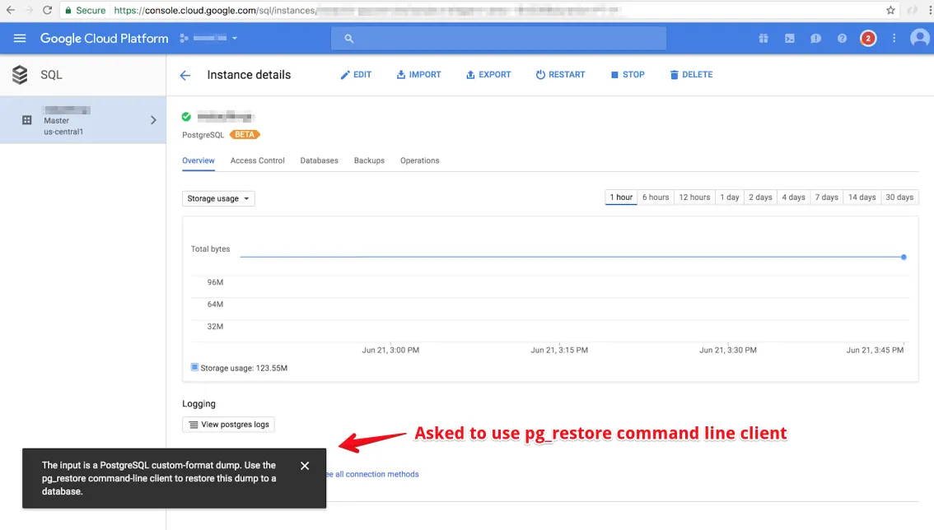
Task: Select the 1 day time range
Action: click(730, 198)
